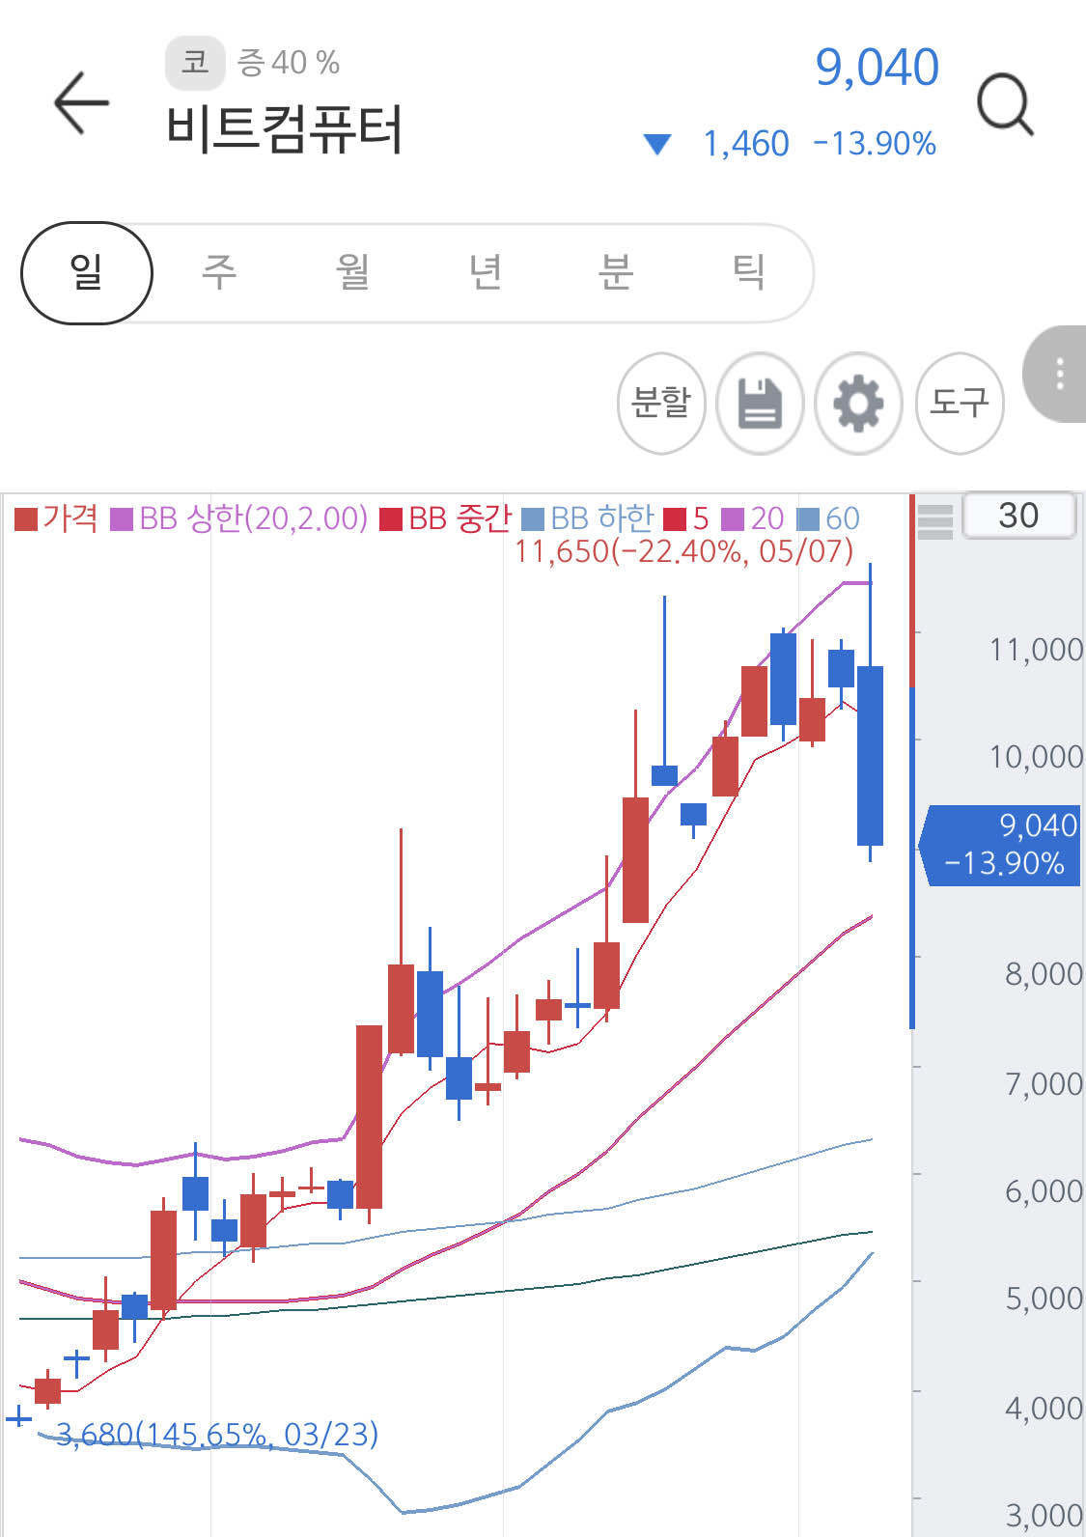Select the 분 minute tab

(616, 272)
